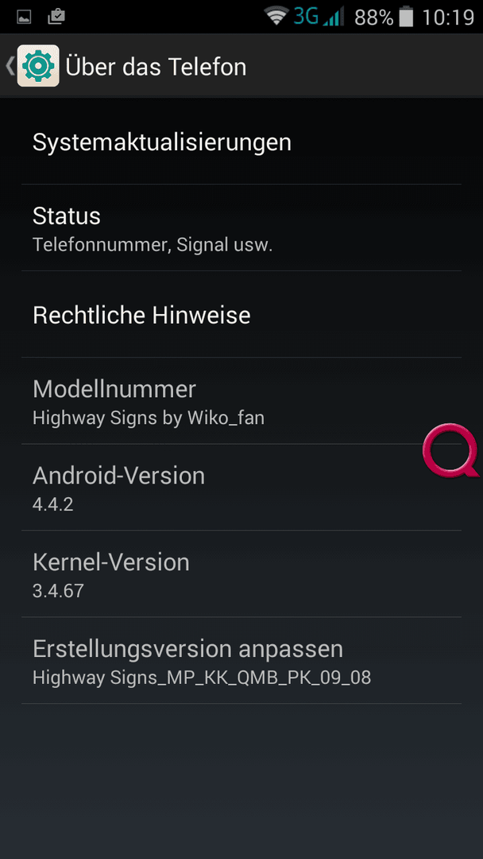Tap the Settings gear icon in header
This screenshot has width=483, height=859.
(x=38, y=66)
